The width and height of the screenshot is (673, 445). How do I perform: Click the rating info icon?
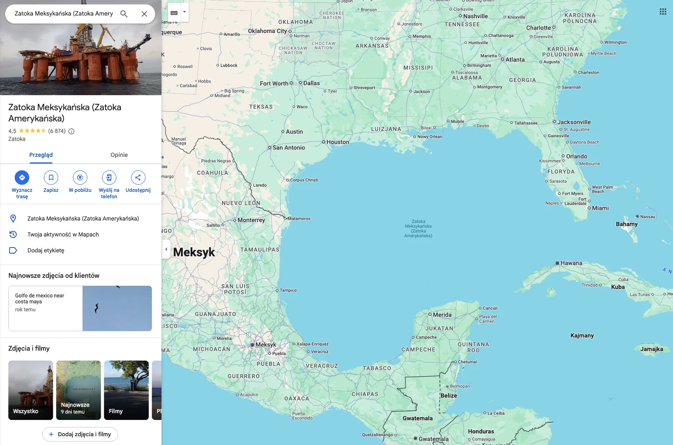(x=71, y=131)
